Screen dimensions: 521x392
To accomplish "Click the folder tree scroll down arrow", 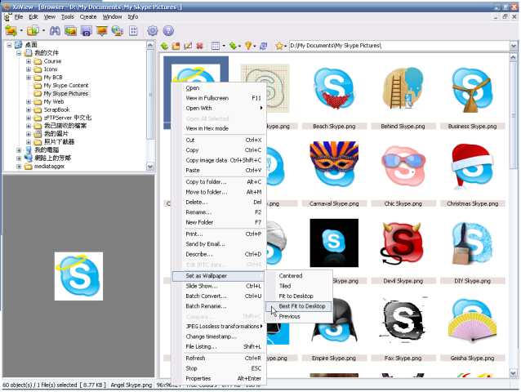I will [150, 167].
